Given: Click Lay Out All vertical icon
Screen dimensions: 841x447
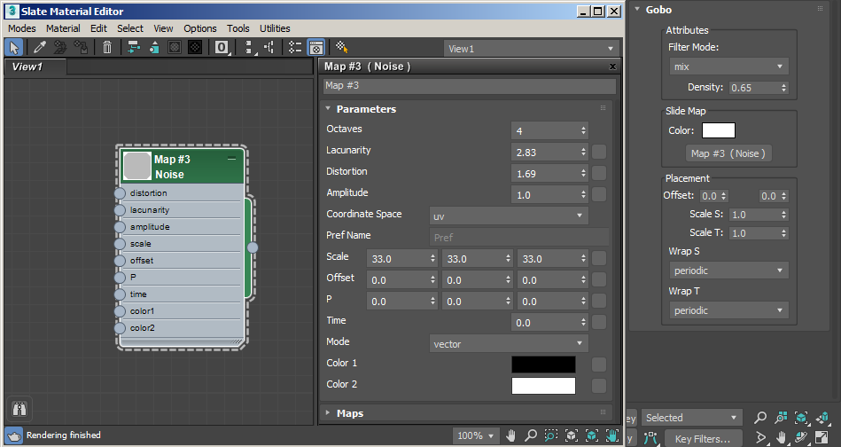Looking at the screenshot, I should (249, 47).
